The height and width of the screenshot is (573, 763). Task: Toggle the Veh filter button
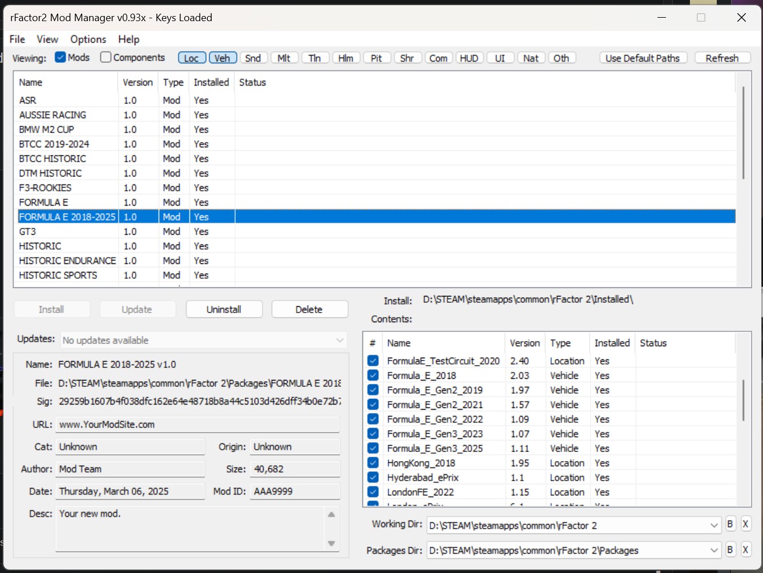tap(222, 58)
